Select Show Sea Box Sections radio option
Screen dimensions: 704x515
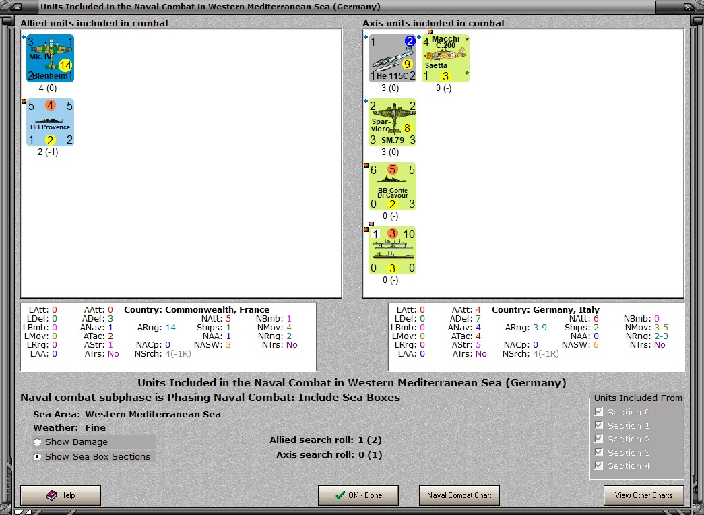(x=37, y=456)
